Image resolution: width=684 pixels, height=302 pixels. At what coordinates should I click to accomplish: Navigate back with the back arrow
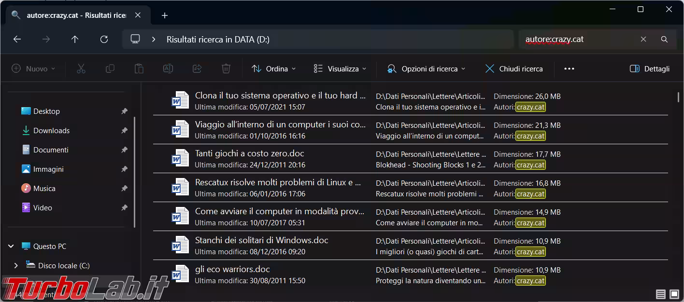(x=17, y=40)
